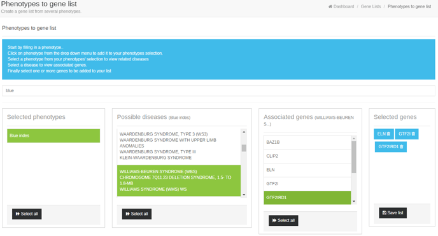
Task: Select all in Selected phenotypes panel
Action: pos(27,214)
